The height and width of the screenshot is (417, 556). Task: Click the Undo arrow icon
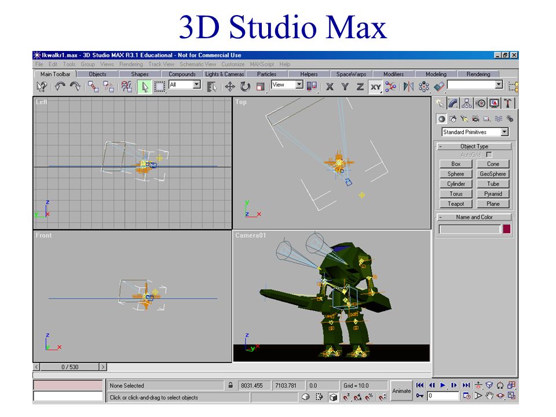[x=60, y=86]
